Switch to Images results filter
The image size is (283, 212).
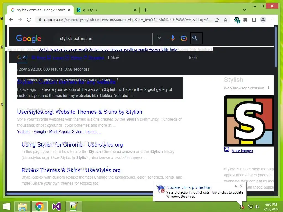tap(56, 57)
